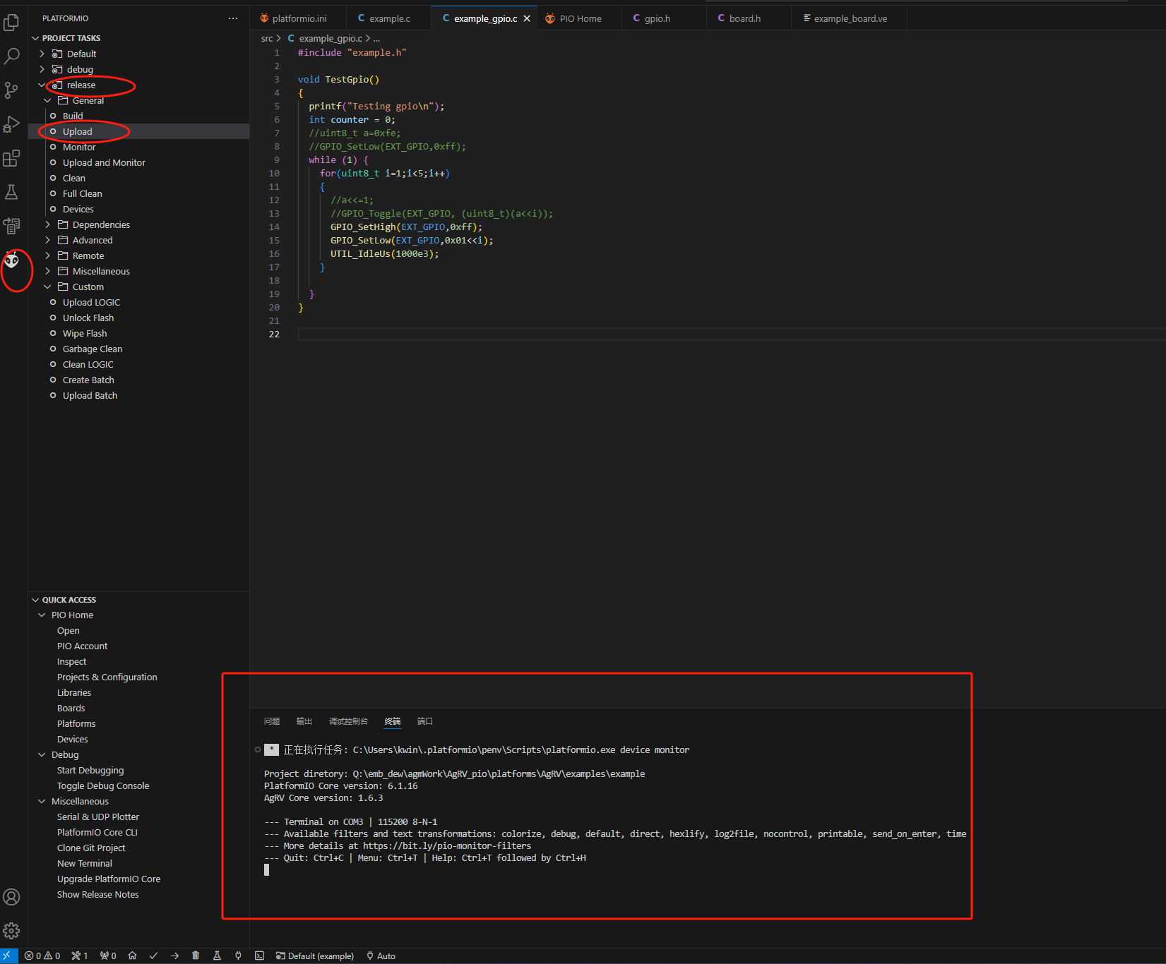Switch project environment Default (example)
This screenshot has width=1166, height=964.
pos(315,956)
